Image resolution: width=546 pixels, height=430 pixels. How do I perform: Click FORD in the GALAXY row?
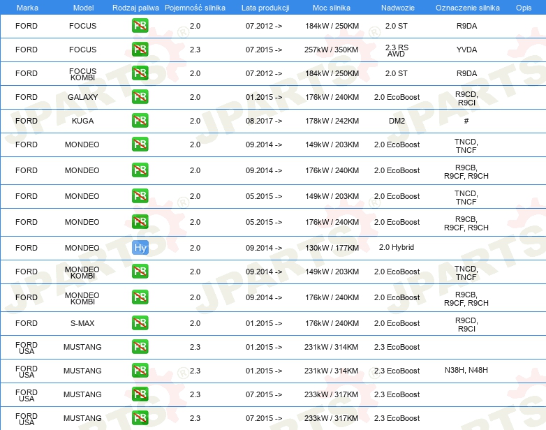tap(27, 97)
